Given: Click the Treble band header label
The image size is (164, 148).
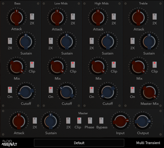Looking at the screenshot, I should 143,4.
